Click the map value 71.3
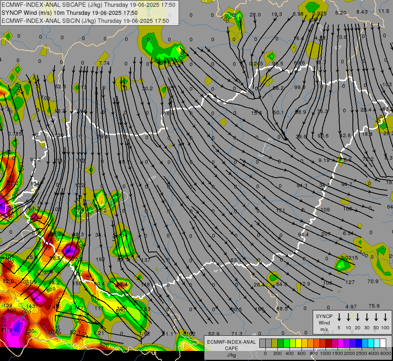393x361 pixels. [x=237, y=334]
